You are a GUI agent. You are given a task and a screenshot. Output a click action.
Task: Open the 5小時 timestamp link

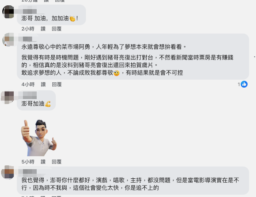pos(28,162)
